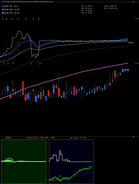139x184 pixels.
Task: Open the dark blue ADX chart panel
Action: 71,162
